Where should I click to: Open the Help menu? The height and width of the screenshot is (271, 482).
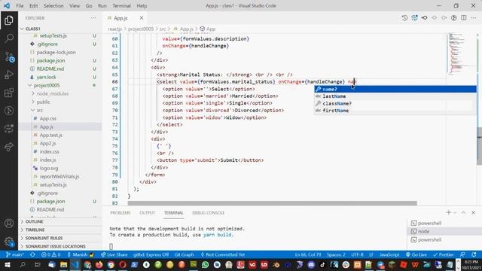click(142, 6)
